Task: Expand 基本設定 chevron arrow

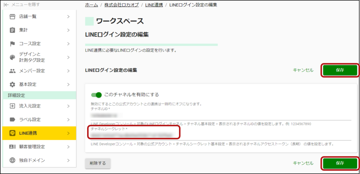Action: click(68, 84)
